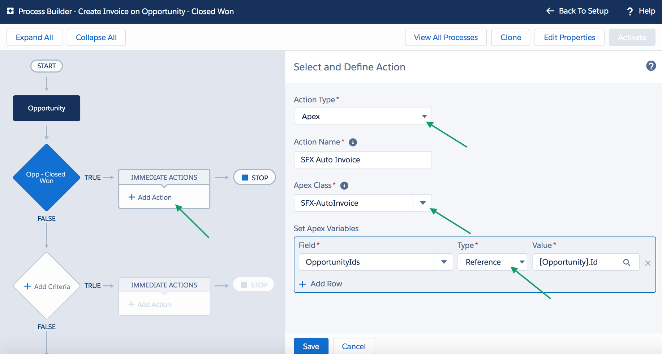Screen dimensions: 662x354
Task: Open the Type dropdown showing Reference
Action: pos(493,262)
